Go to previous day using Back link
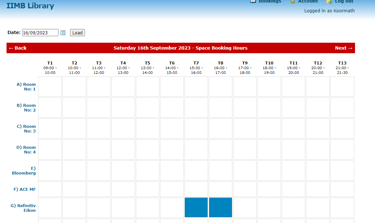The image size is (375, 223). [17, 48]
